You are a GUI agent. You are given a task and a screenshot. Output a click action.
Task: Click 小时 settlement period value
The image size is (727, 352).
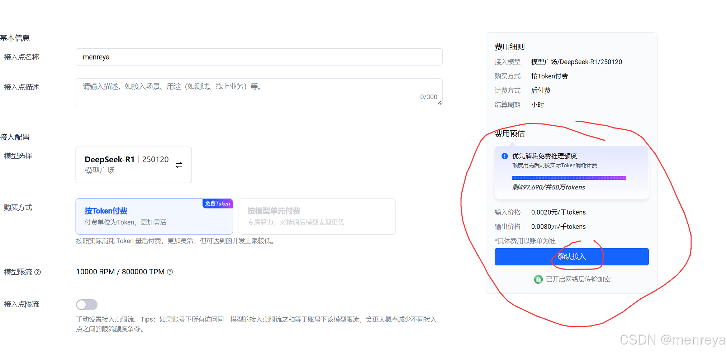[537, 105]
